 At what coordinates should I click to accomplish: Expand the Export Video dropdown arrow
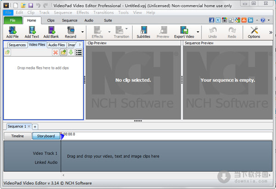pos(196,32)
